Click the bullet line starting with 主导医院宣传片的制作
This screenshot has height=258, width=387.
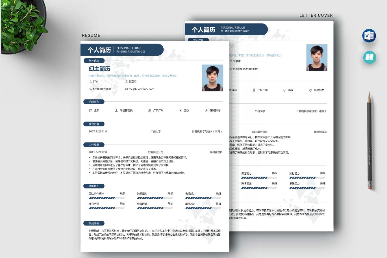[139, 173]
